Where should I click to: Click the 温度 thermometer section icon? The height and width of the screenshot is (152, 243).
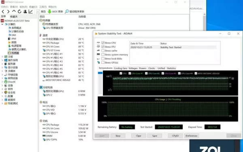(x=41, y=35)
